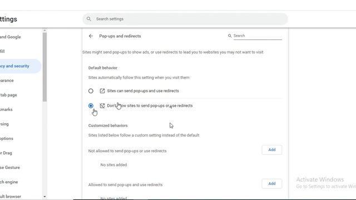Open the You and Google sidebar section
Image resolution: width=356 pixels, height=200 pixels.
pyautogui.click(x=10, y=37)
